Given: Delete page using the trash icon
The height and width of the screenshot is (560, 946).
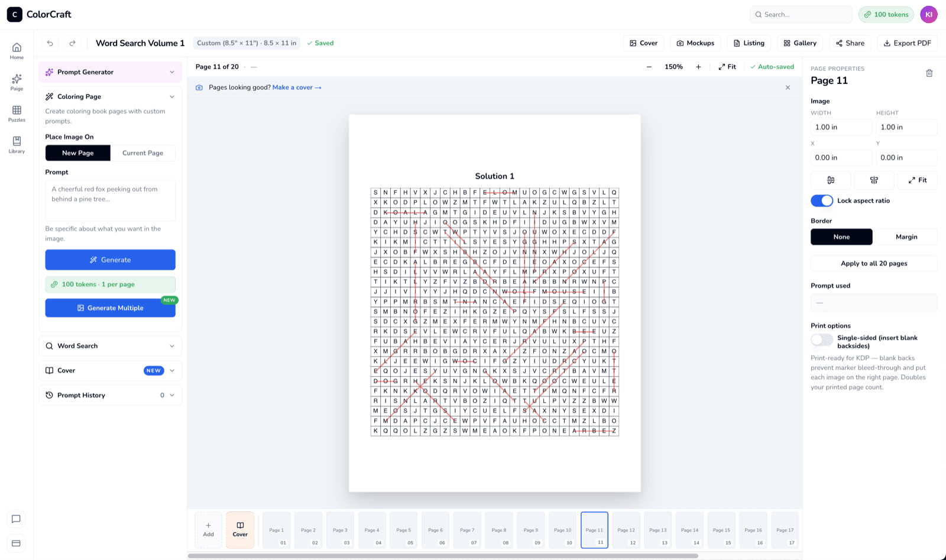Looking at the screenshot, I should tap(929, 73).
